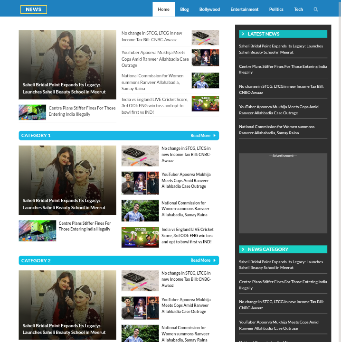This screenshot has height=342, width=341.
Task: Click Category 2 calculator thumbnail
Action: pos(140,281)
